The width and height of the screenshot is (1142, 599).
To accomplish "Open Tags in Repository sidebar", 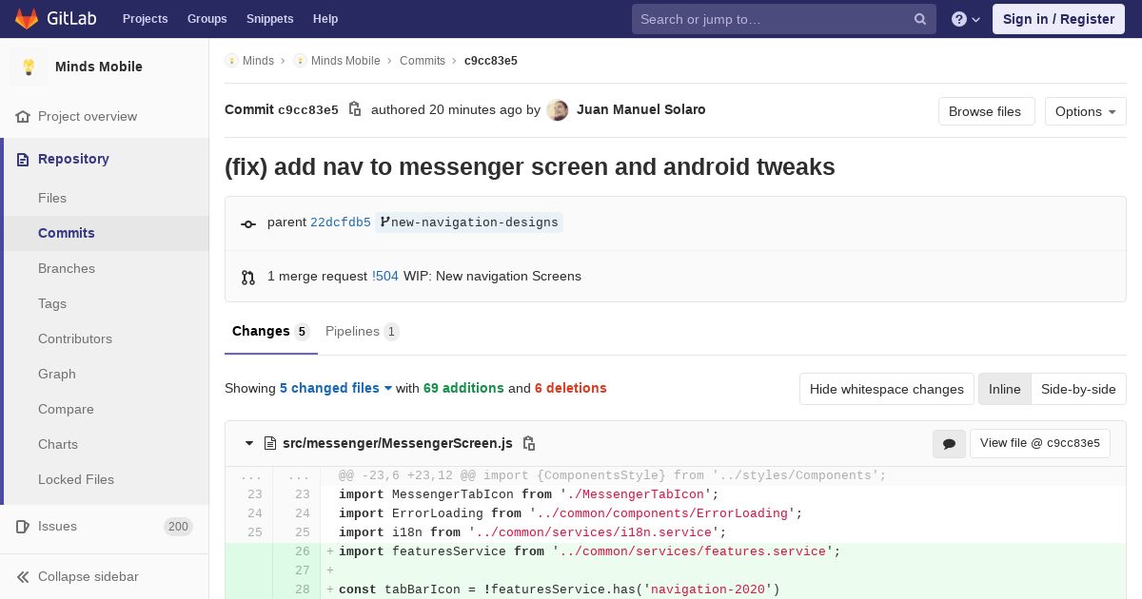I will click(x=52, y=303).
